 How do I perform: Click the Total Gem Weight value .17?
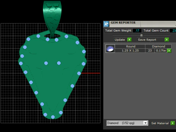click(137, 30)
